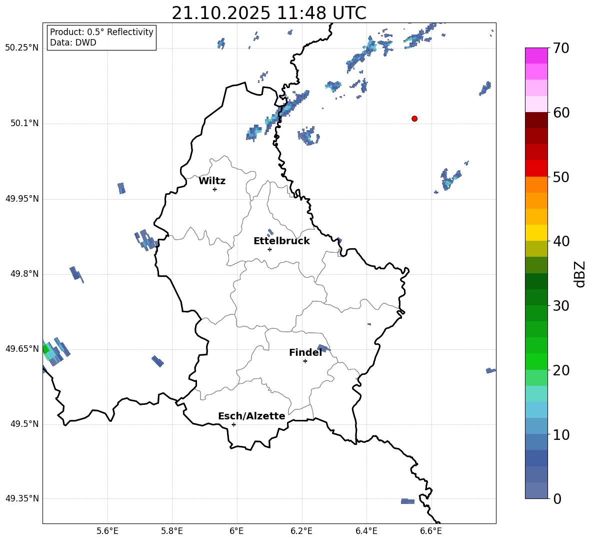This screenshot has height=541, width=592.
Task: Click the magenta top colorbar segment
Action: (x=536, y=56)
